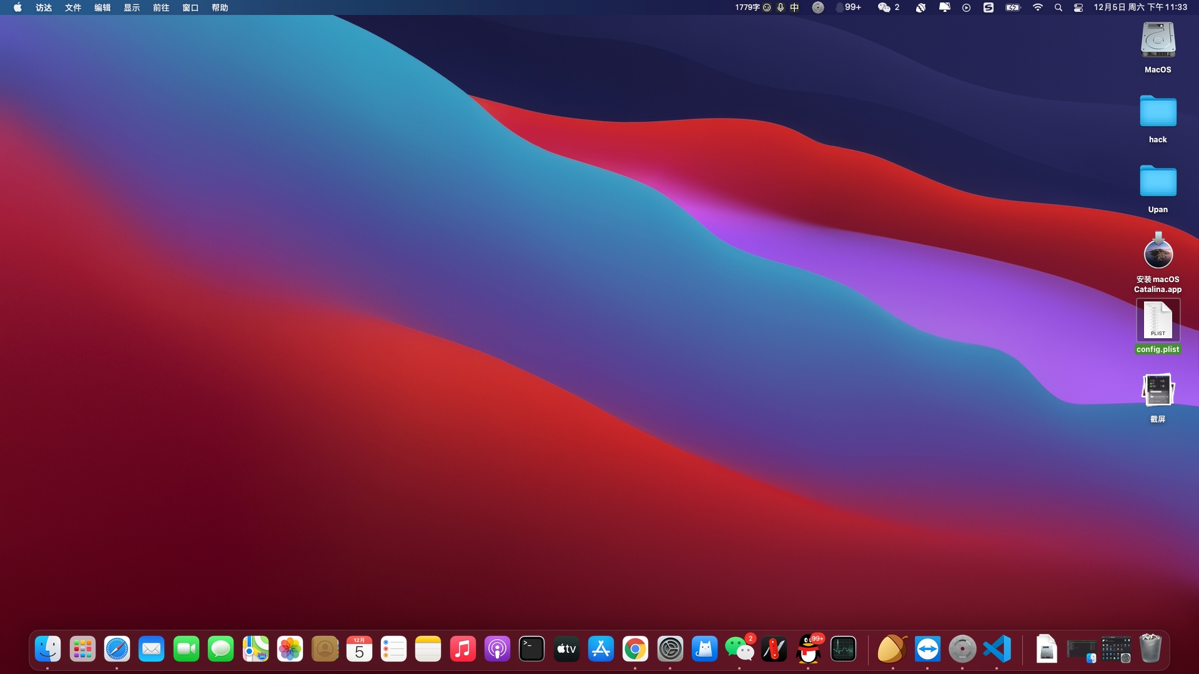Image resolution: width=1199 pixels, height=674 pixels.
Task: Open the battery status menu
Action: coord(1012,7)
